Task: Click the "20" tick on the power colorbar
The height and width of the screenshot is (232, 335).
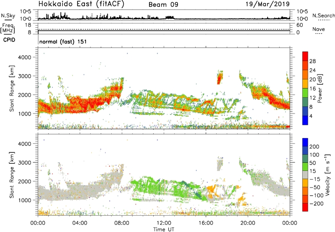Action: pos(312,80)
